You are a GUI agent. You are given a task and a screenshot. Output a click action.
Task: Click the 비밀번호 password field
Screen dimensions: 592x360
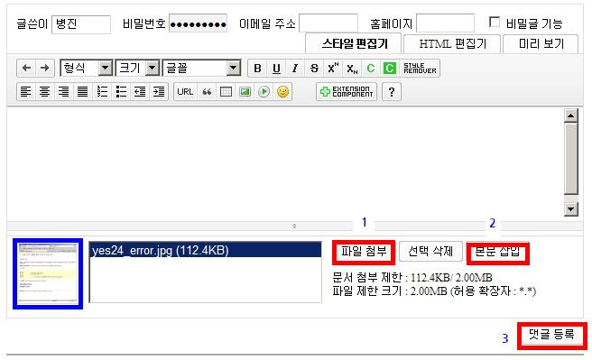coord(198,24)
